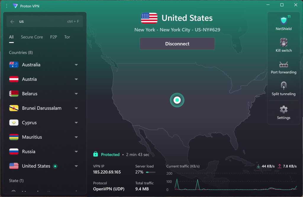The width and height of the screenshot is (303, 197).
Task: Click the large United States flag in the header
Action: coord(149,18)
